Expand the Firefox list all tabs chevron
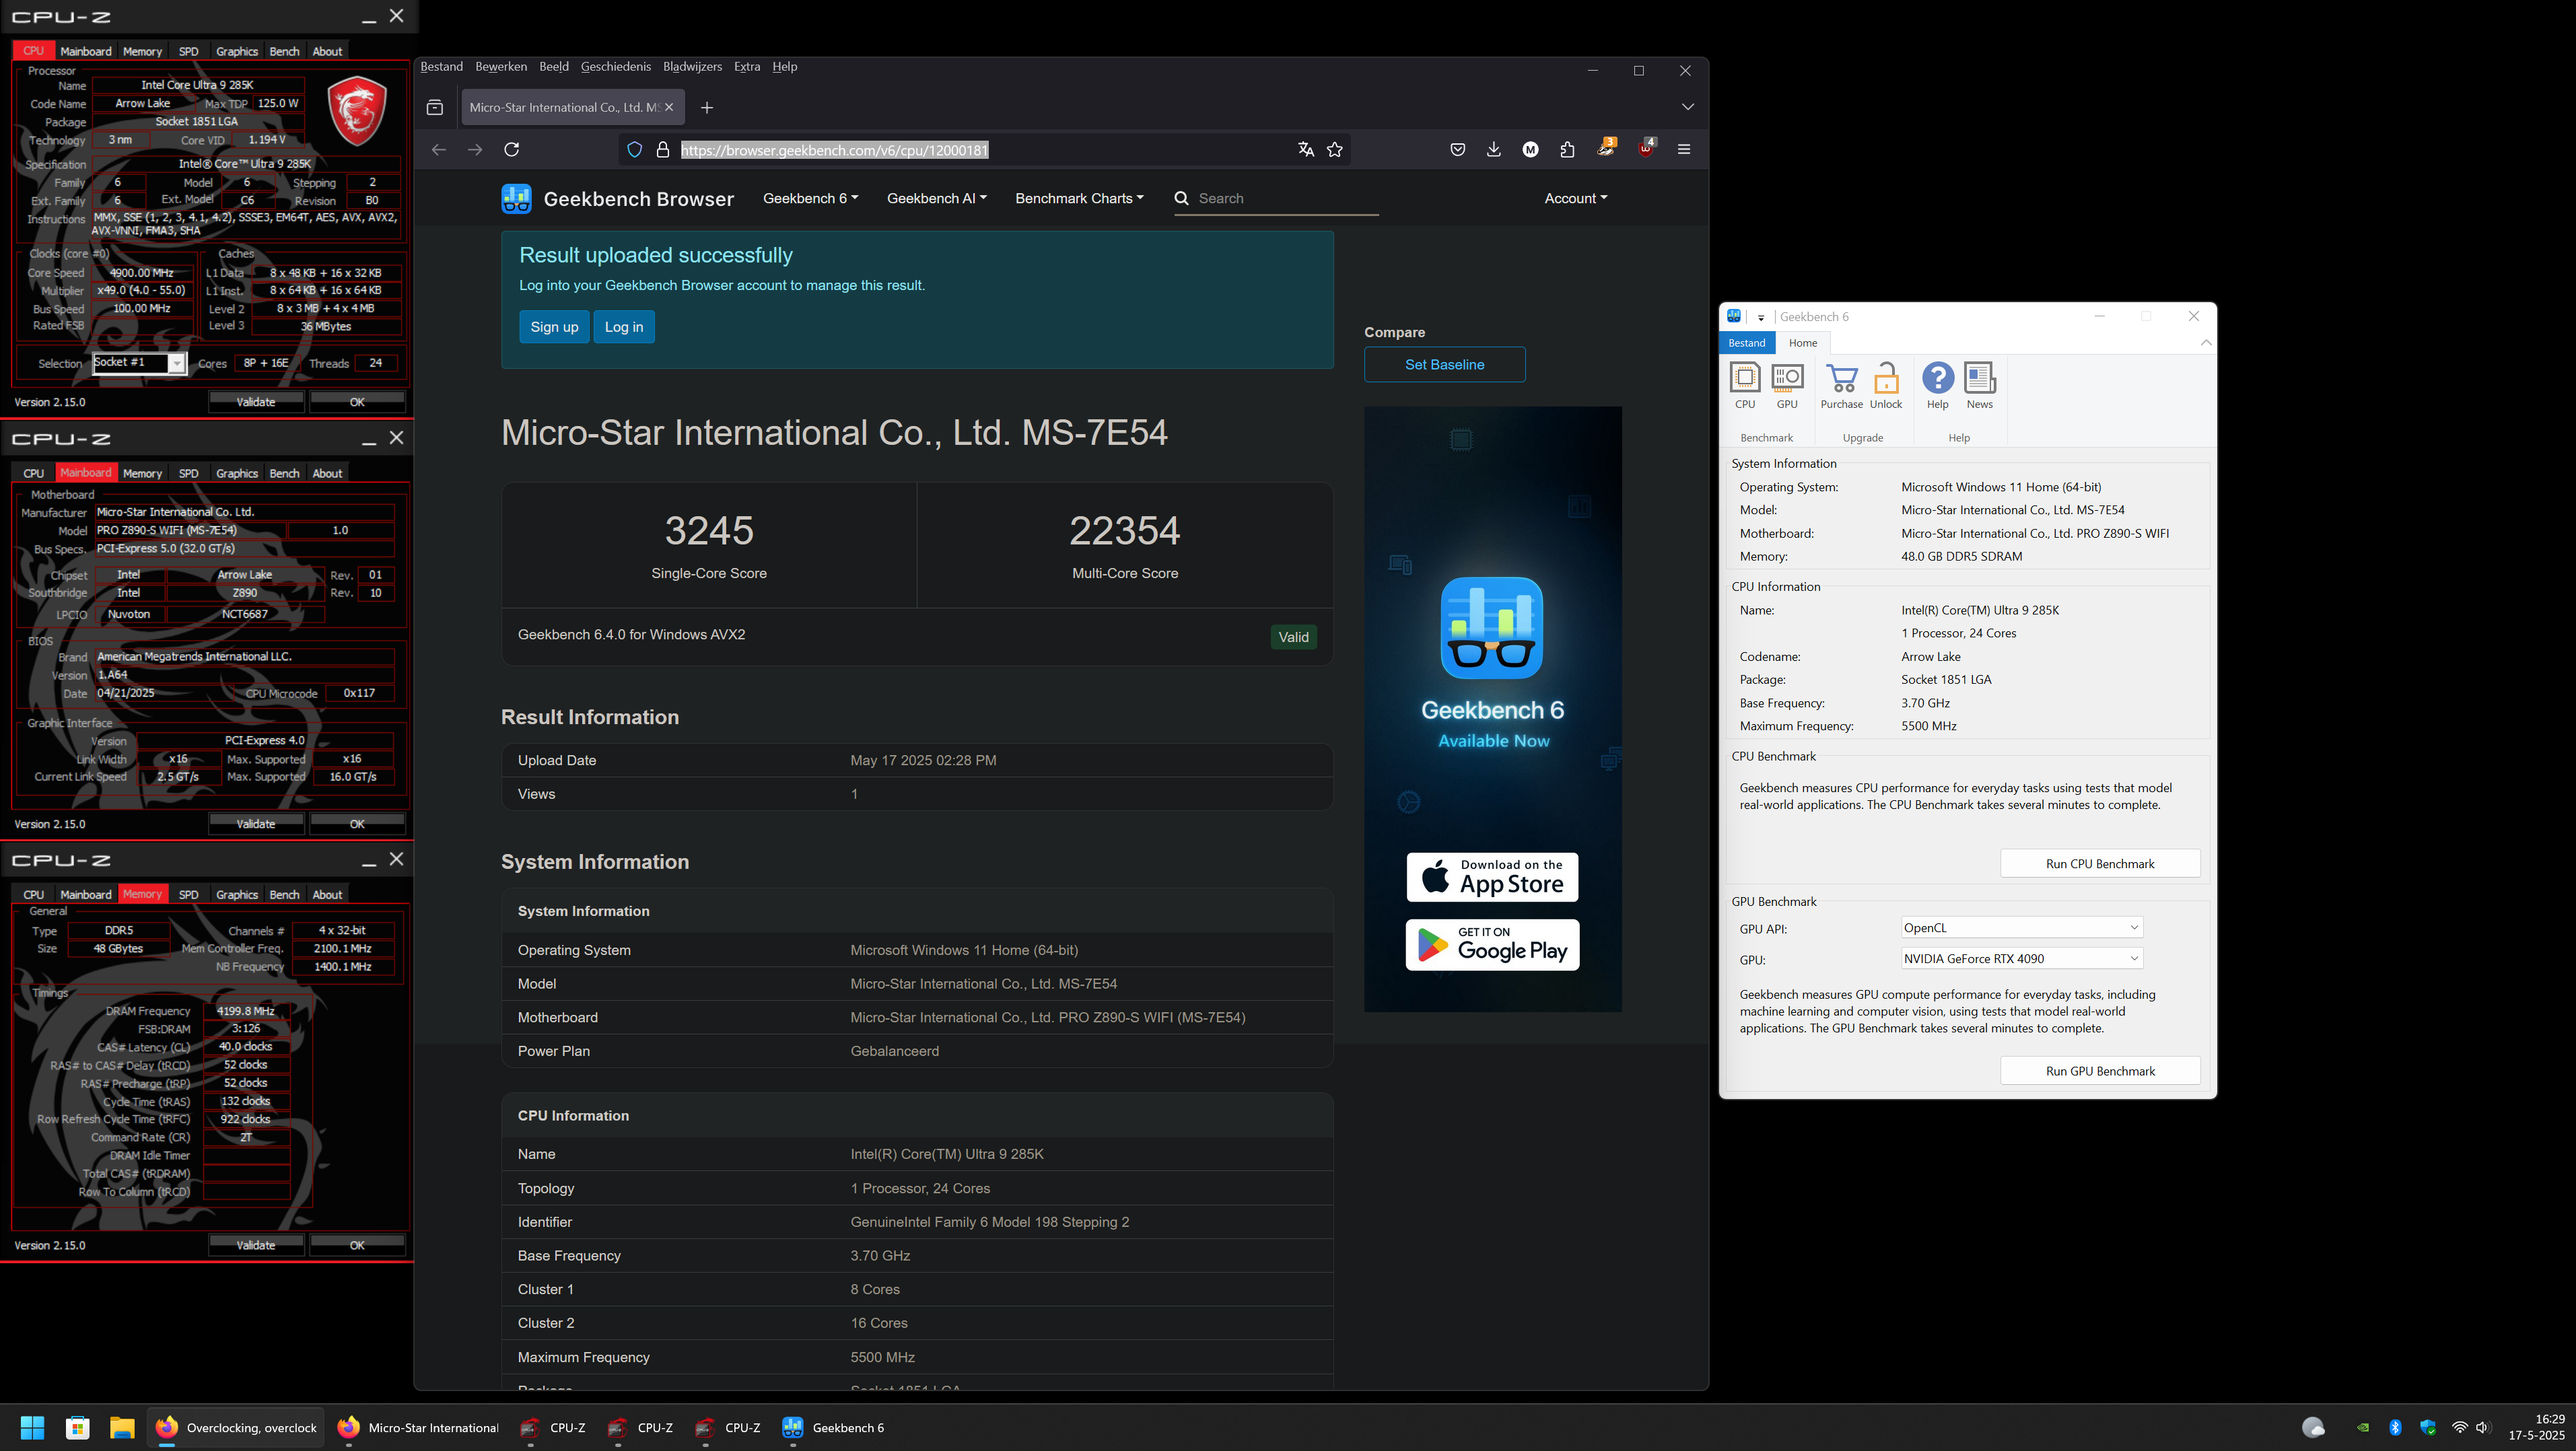This screenshot has width=2576, height=1451. [1688, 108]
